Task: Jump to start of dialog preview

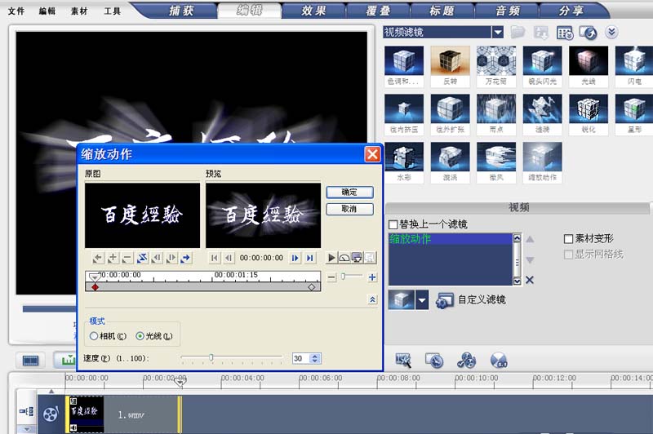Action: point(214,258)
